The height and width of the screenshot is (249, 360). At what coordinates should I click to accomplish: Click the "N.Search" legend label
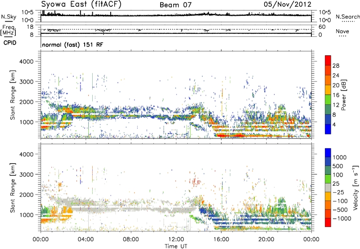click(x=347, y=17)
